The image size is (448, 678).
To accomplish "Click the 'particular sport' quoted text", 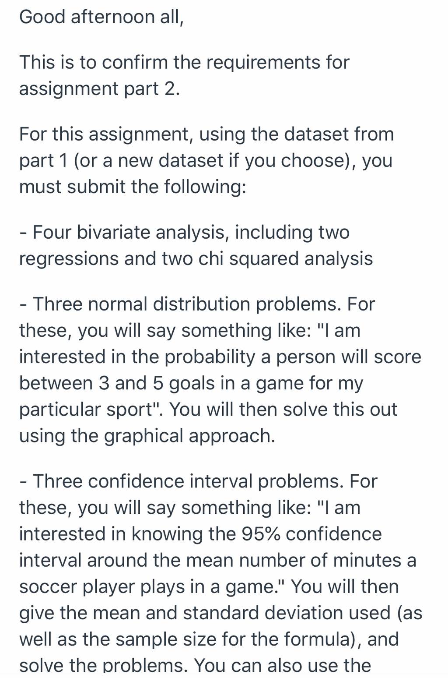I will coord(91,410).
